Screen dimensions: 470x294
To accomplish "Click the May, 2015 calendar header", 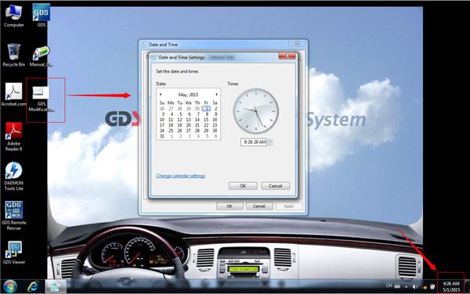I will coord(188,95).
